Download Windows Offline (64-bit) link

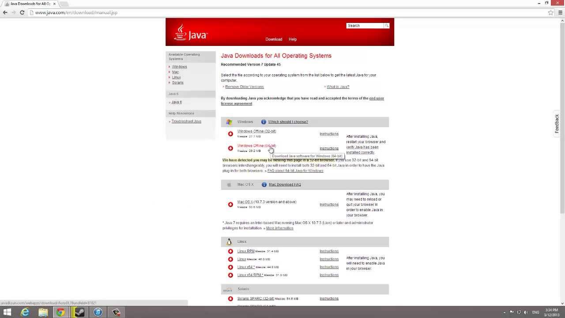[x=256, y=146]
